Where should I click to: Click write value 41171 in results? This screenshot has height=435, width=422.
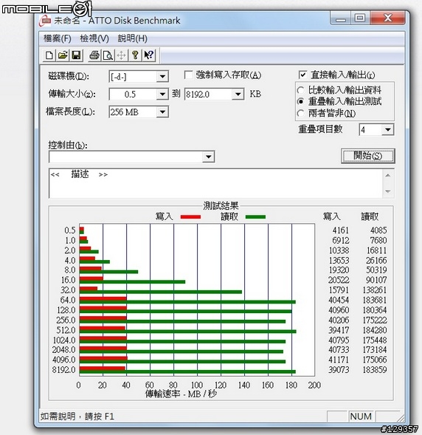339,360
